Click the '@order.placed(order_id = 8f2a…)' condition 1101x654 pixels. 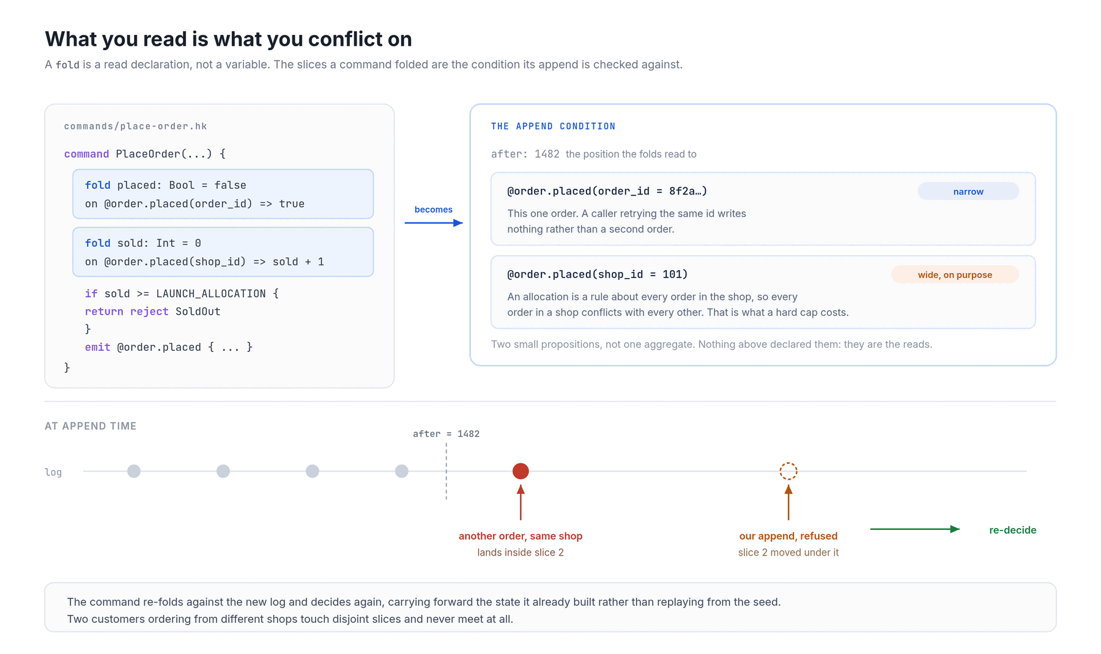[x=607, y=191]
